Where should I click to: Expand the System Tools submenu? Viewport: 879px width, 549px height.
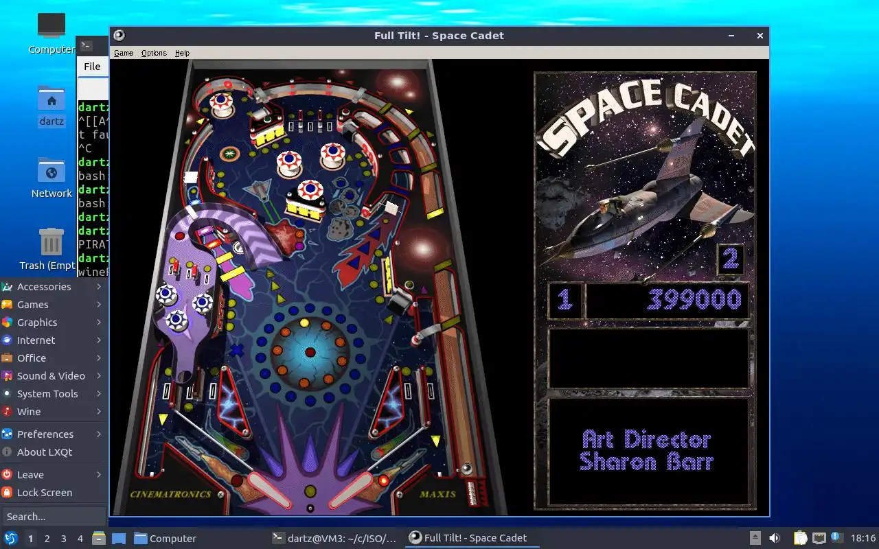(54, 394)
